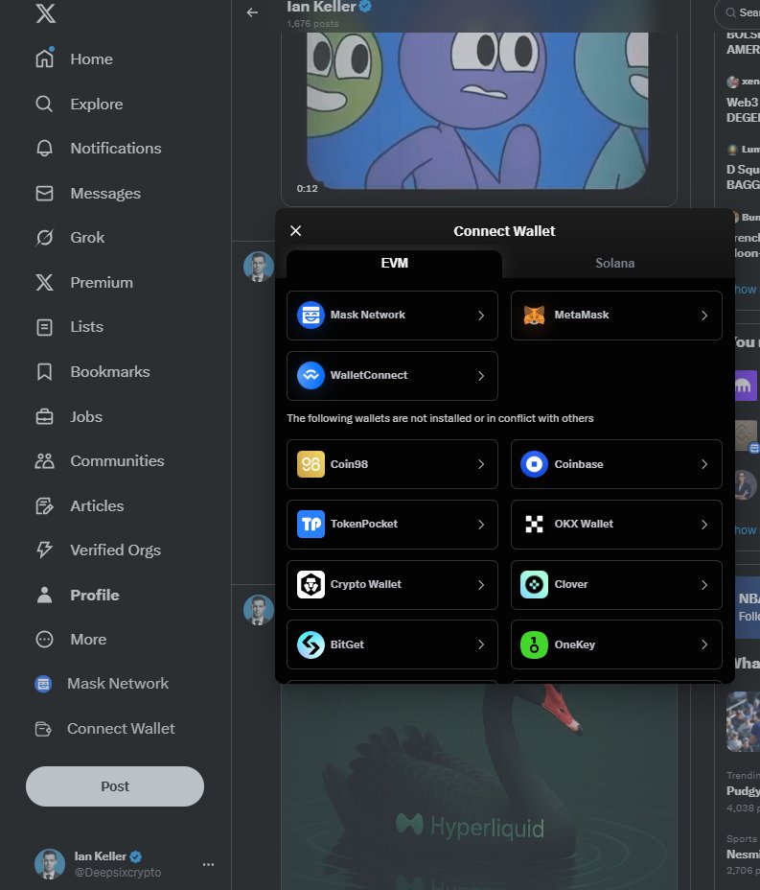Open Verified Orgs via lightning icon
Image resolution: width=760 pixels, height=890 pixels.
pyautogui.click(x=44, y=550)
